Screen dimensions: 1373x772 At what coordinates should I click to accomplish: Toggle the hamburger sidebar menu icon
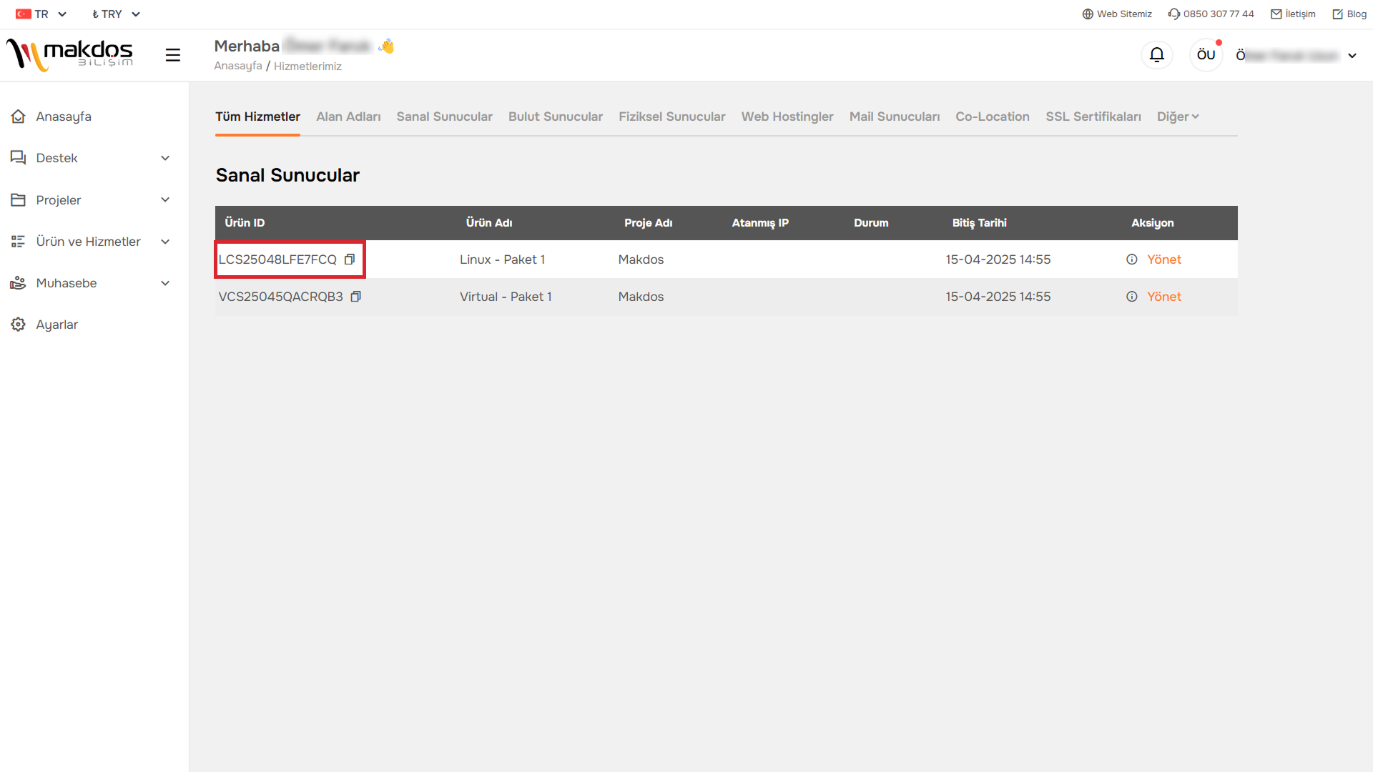click(172, 55)
